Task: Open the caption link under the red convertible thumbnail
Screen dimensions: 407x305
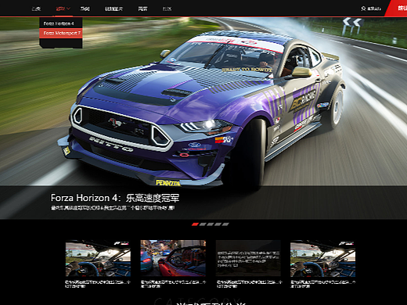Action: click(x=173, y=284)
